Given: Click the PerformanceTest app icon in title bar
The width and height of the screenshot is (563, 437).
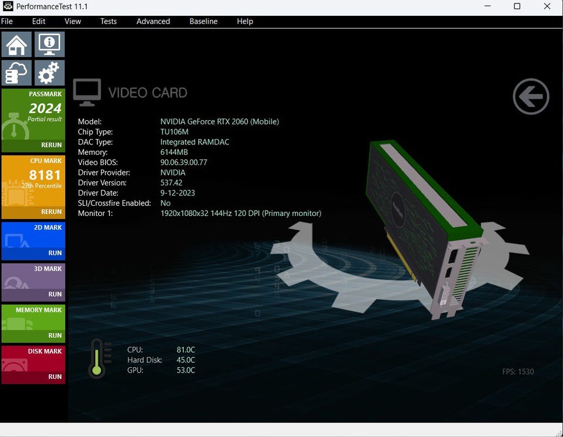Looking at the screenshot, I should point(8,6).
